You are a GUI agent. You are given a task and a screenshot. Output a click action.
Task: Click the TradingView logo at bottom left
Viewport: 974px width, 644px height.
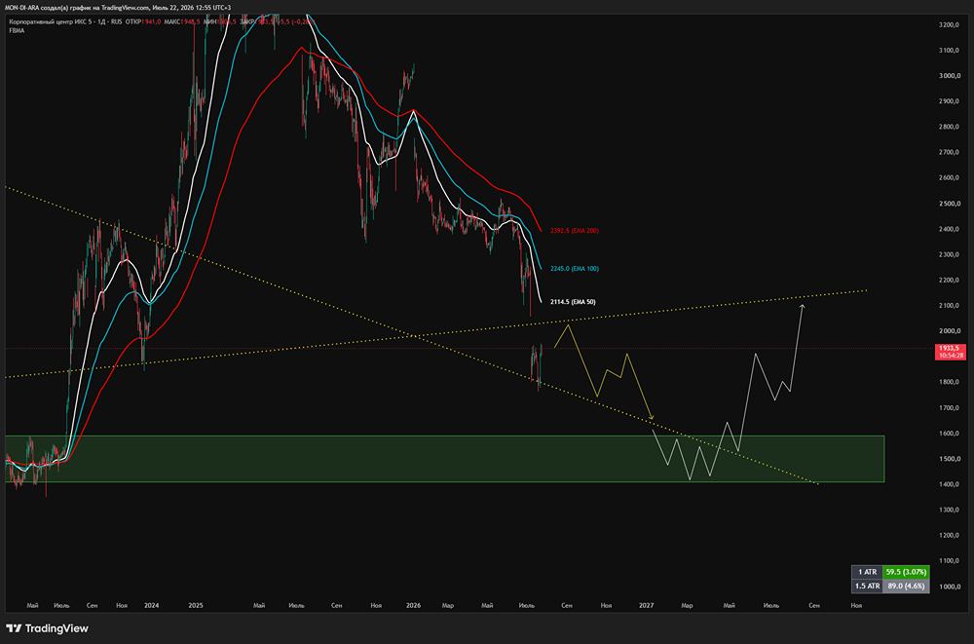coord(47,628)
